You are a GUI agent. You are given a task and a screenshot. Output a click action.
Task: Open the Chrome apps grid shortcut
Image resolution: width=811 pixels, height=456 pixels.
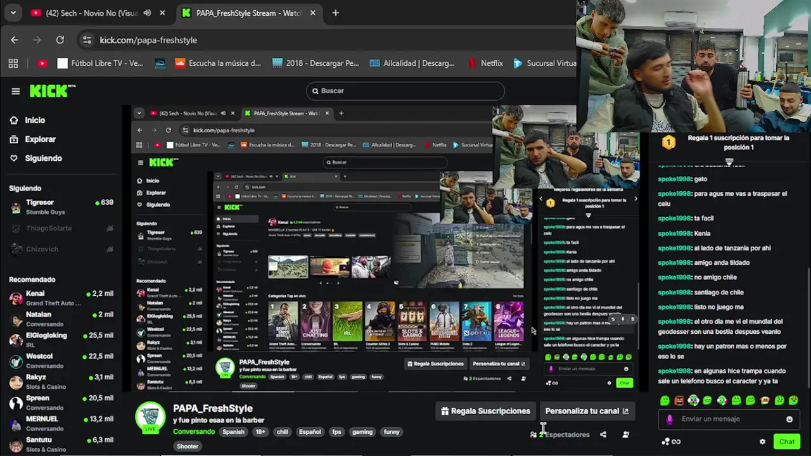[13, 63]
